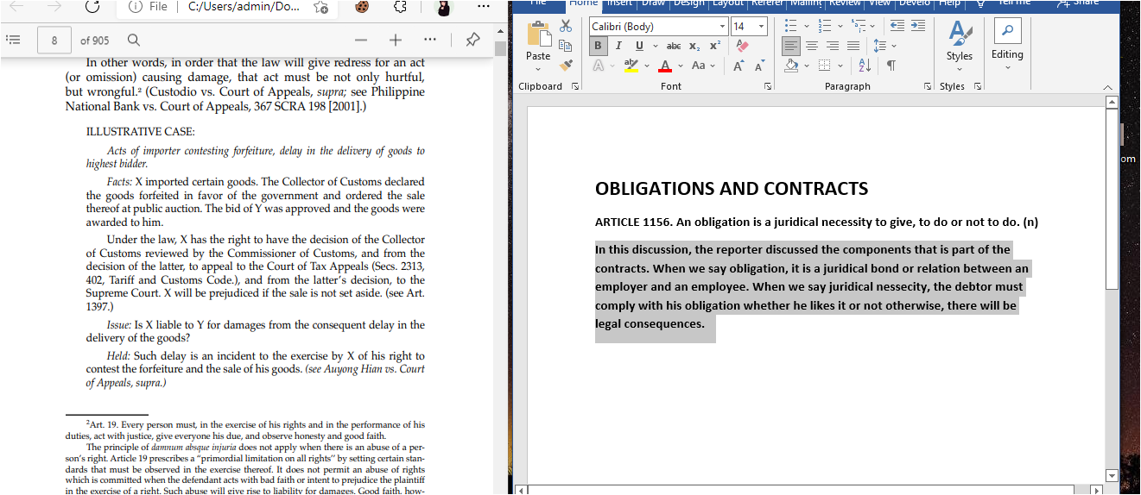The height and width of the screenshot is (495, 1141).
Task: Switch to the View ribbon tab
Action: pos(879,3)
